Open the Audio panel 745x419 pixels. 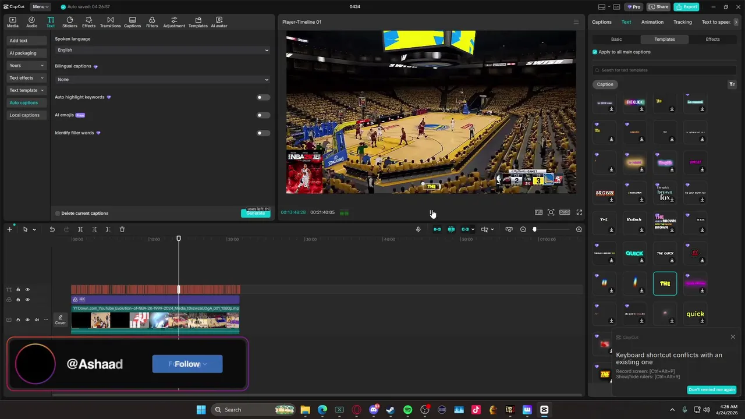coord(31,22)
